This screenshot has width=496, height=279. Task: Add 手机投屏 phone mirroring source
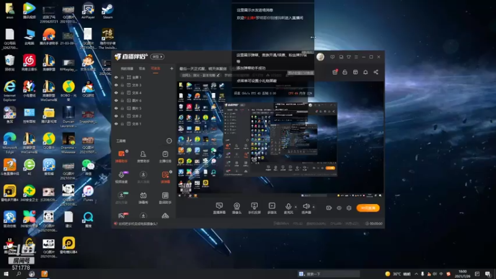[x=254, y=208]
